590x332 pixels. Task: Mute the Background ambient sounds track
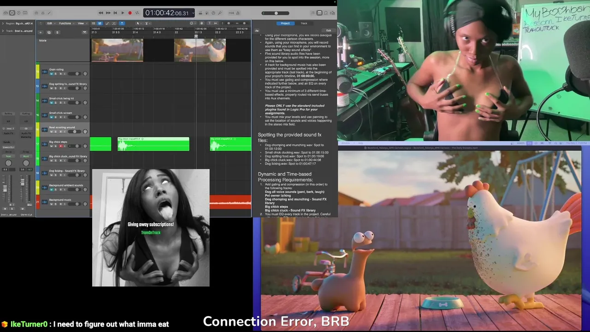point(51,190)
